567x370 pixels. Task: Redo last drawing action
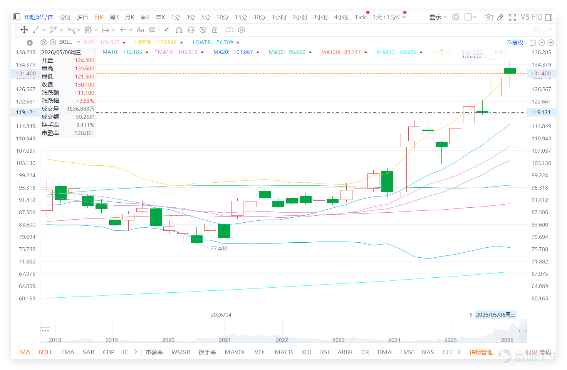pyautogui.click(x=549, y=30)
